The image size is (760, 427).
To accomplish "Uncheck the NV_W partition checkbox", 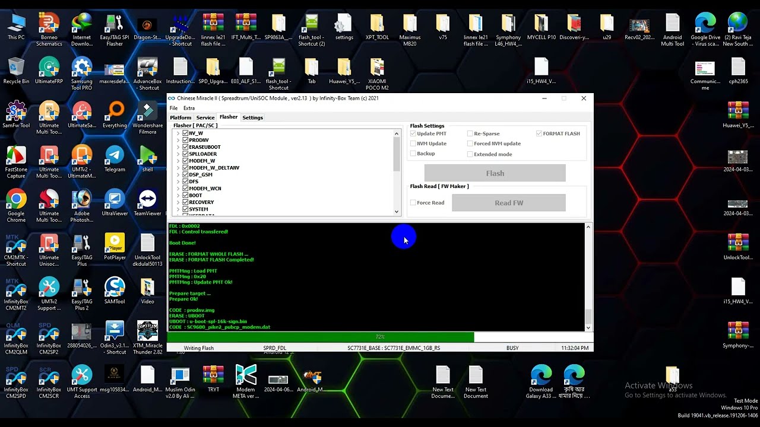I will point(185,133).
